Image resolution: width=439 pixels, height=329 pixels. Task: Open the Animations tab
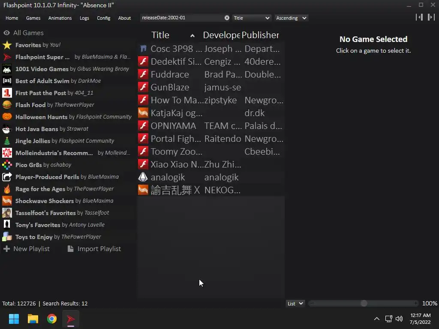pyautogui.click(x=60, y=18)
